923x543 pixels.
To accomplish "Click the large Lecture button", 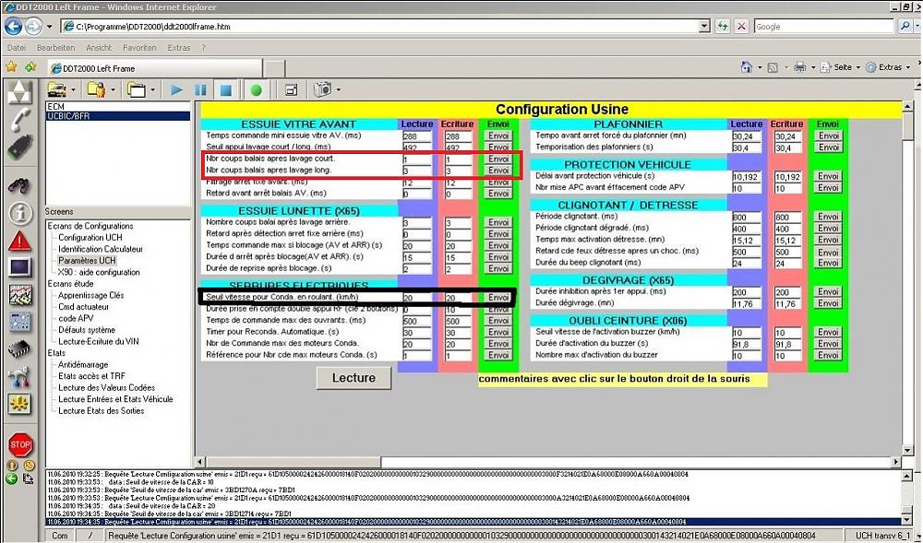I will coord(354,377).
